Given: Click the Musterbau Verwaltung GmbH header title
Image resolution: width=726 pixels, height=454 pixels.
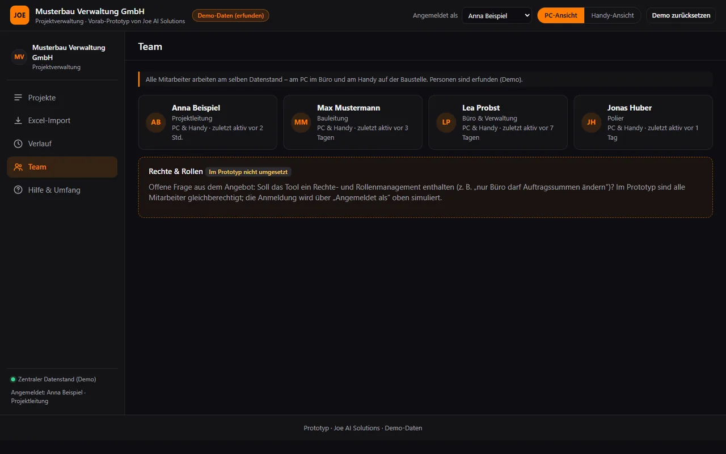Looking at the screenshot, I should (x=90, y=11).
